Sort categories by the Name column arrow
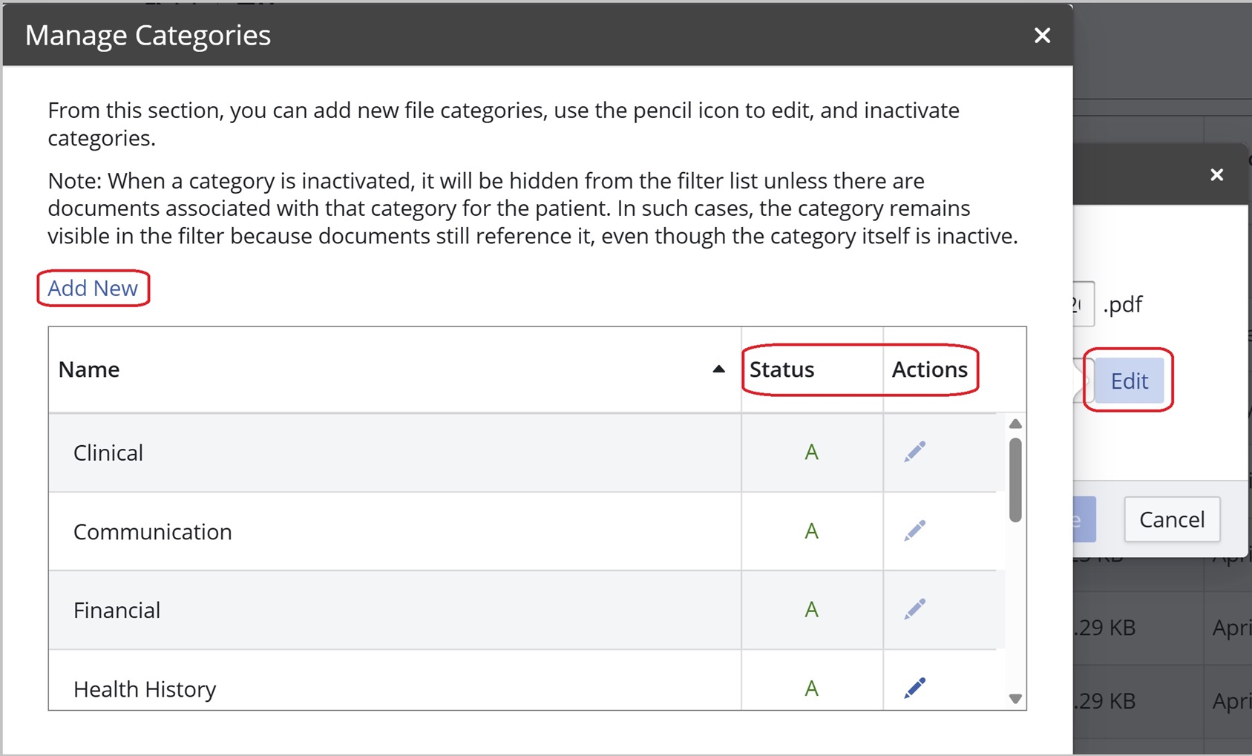The width and height of the screenshot is (1252, 756). point(718,369)
